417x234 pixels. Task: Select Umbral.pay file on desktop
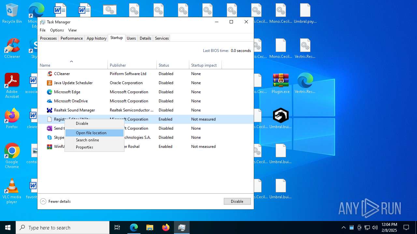pos(305,14)
